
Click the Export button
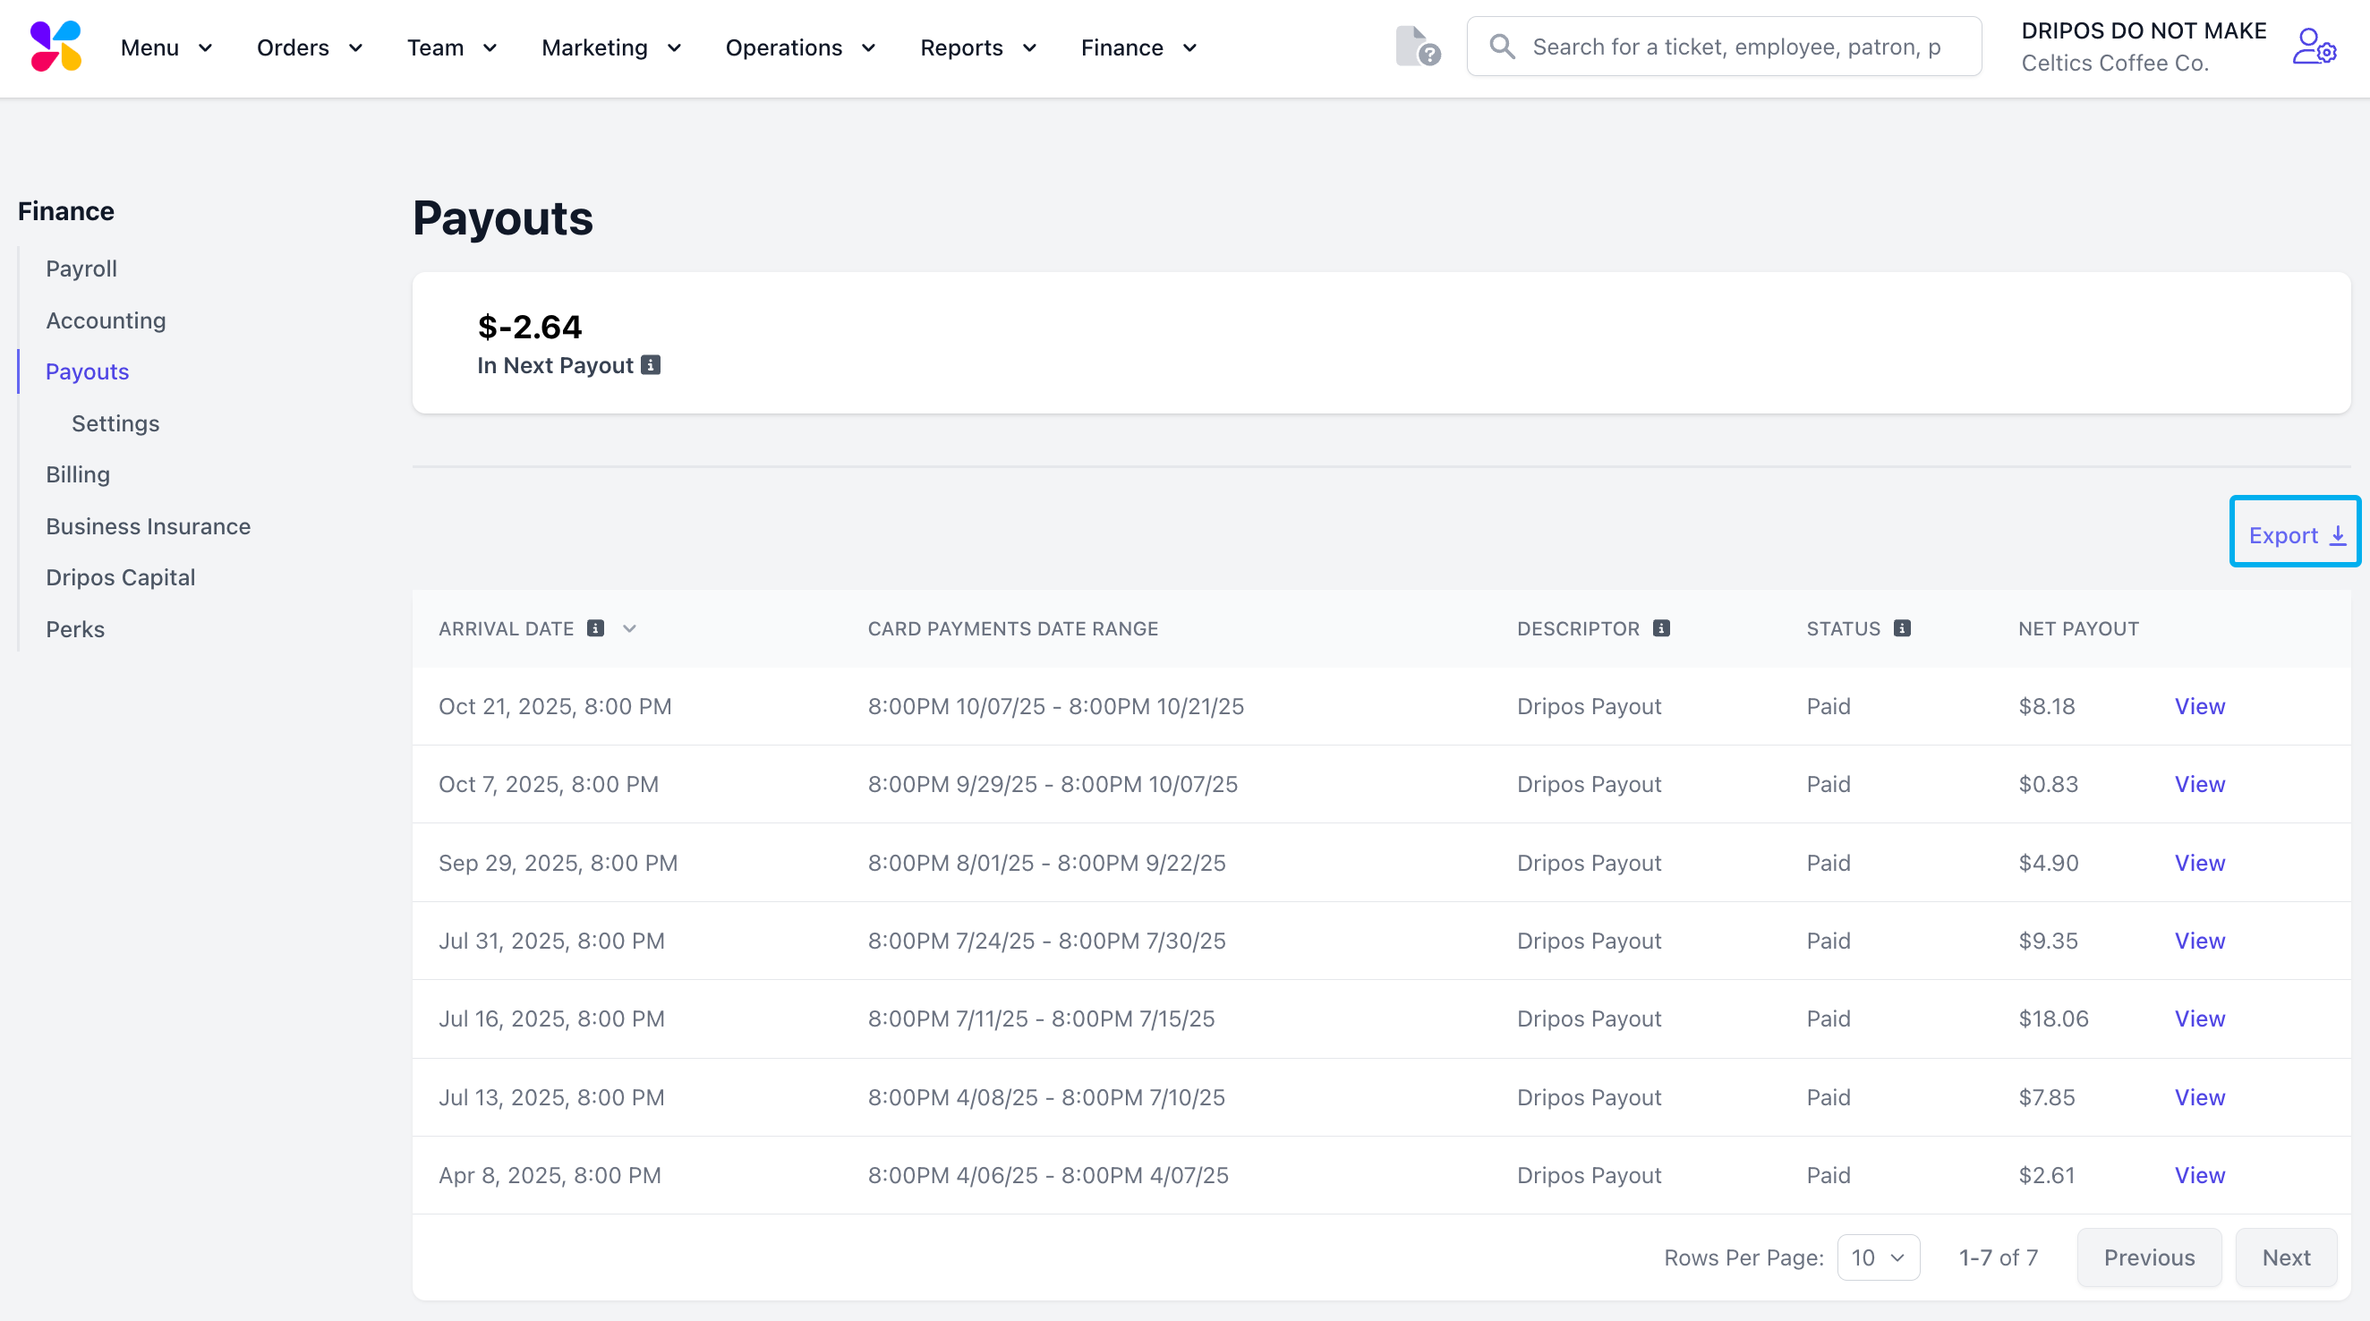[x=2295, y=535]
